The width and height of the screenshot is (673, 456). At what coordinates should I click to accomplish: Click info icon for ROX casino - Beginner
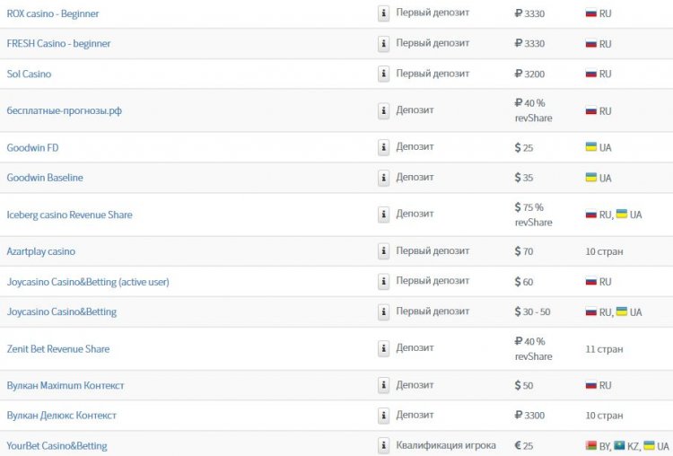383,13
